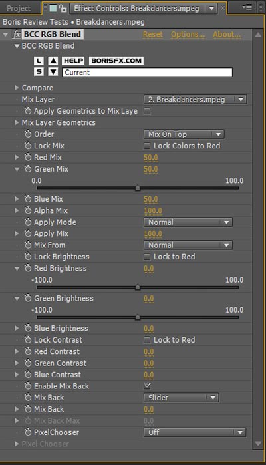Toggle stopwatch for Lock Mix
Screen dimensions: 266x465
click(x=28, y=146)
